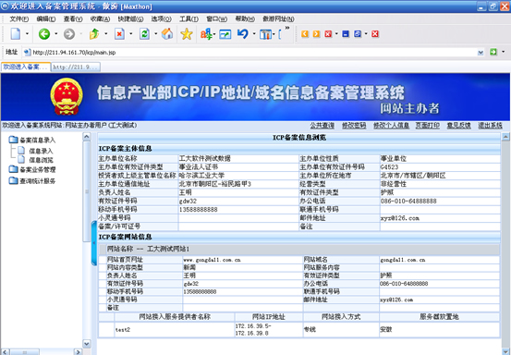Click sidebar scroll up arrow
511x355 pixels.
[86, 136]
